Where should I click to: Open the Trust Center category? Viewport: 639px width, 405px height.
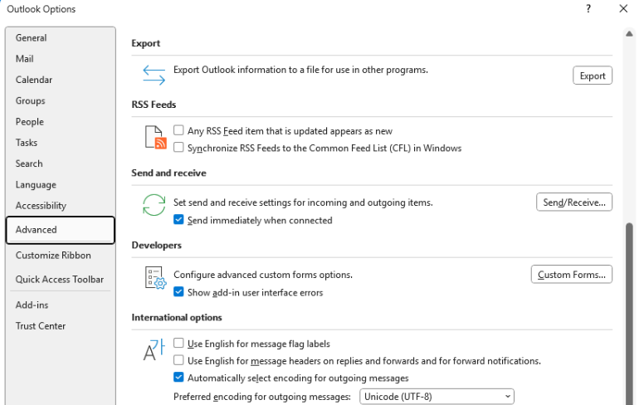[x=40, y=326]
